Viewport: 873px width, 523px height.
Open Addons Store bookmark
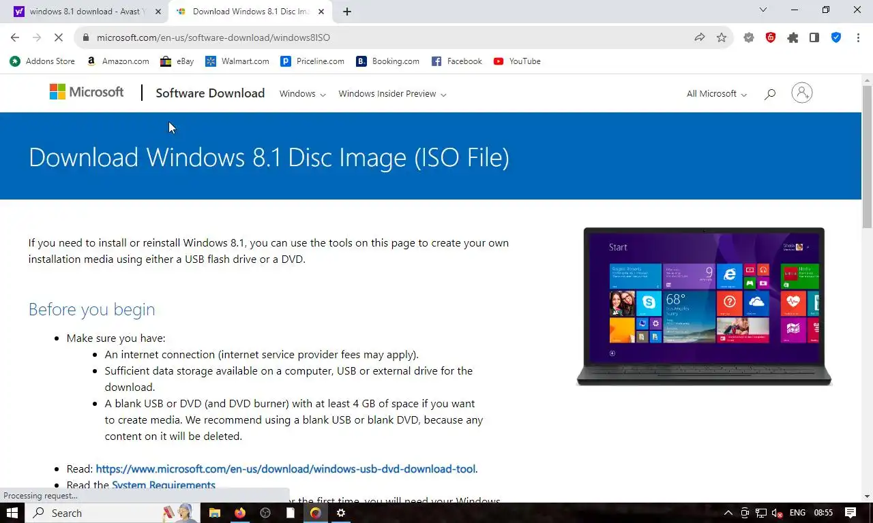(x=42, y=61)
